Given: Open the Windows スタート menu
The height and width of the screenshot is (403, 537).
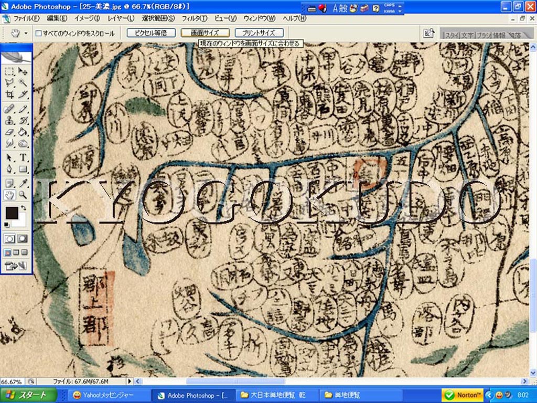Looking at the screenshot, I should (28, 395).
